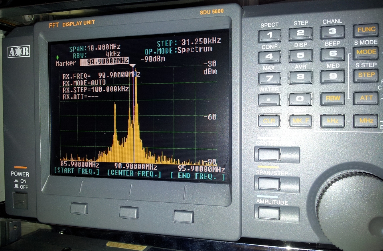Click the RX.FREQ= 90.90000MHz line
This screenshot has height=251, width=383.
(x=101, y=75)
